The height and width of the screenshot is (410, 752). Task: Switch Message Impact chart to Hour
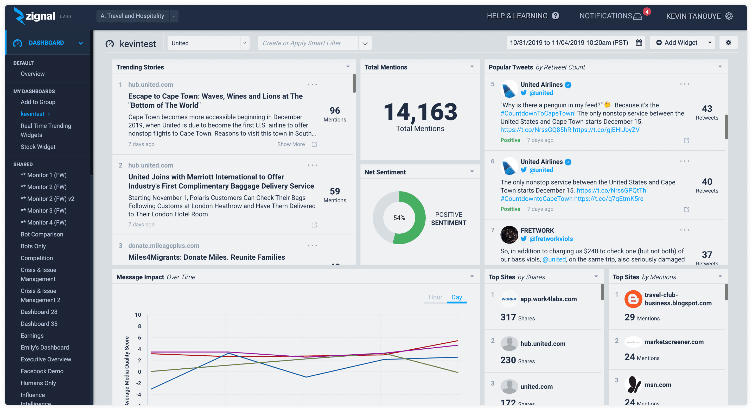(435, 297)
